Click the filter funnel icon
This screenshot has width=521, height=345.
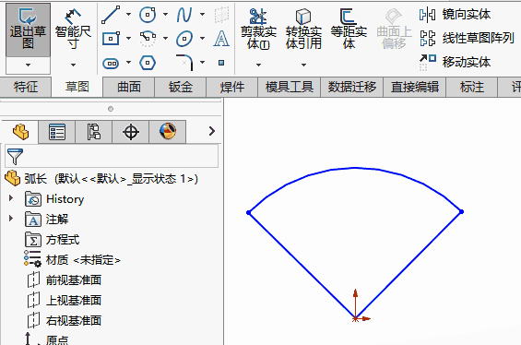[15, 157]
